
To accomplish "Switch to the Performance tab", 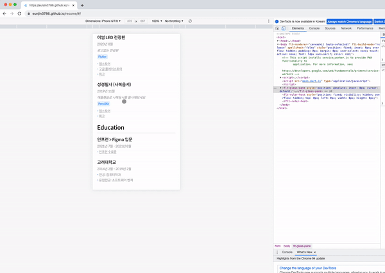I will coord(365,28).
